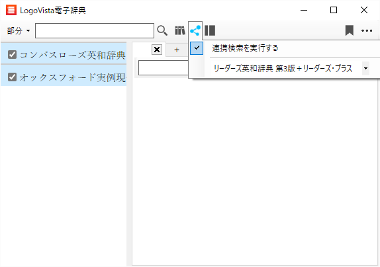
Task: Click the tab pane search field
Action: click(x=164, y=67)
